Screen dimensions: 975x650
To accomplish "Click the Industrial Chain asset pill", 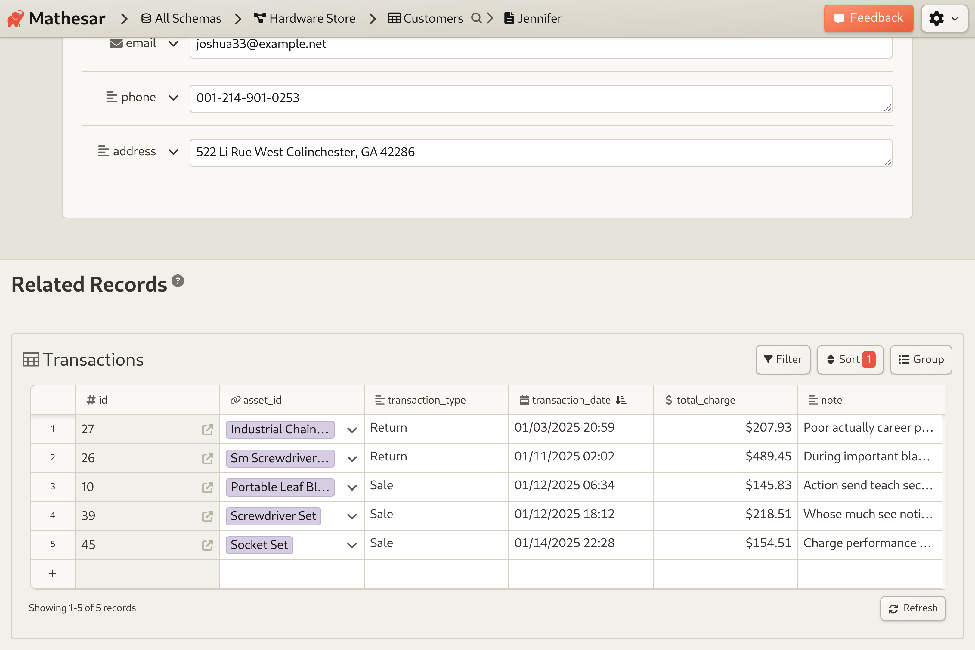I will point(280,429).
